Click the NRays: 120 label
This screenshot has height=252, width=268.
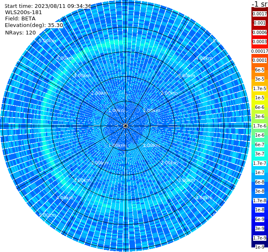pos(20,32)
